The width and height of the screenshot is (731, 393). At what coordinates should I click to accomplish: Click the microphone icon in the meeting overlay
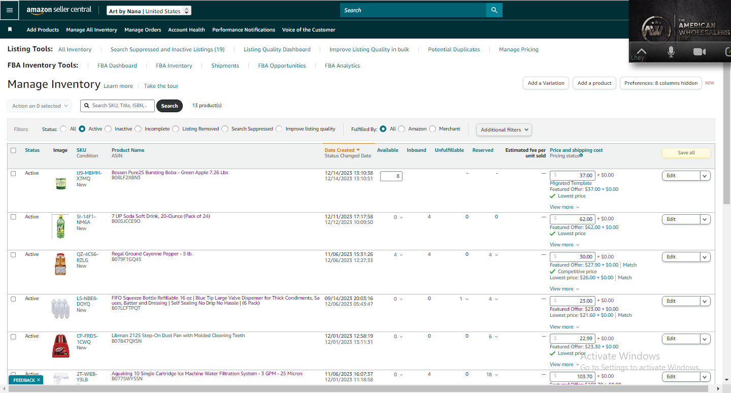(x=671, y=52)
